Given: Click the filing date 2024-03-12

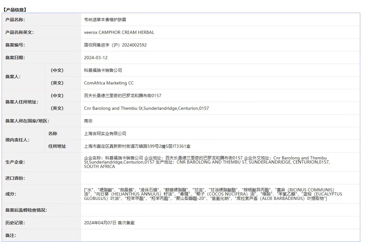Looking at the screenshot, I should point(96,58).
